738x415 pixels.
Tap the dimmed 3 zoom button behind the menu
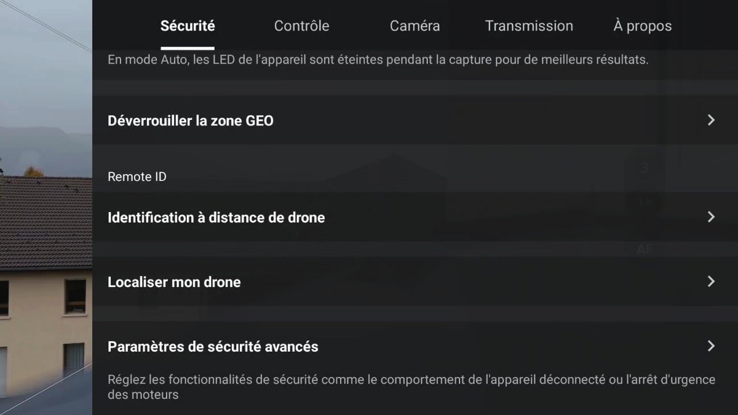pyautogui.click(x=644, y=168)
